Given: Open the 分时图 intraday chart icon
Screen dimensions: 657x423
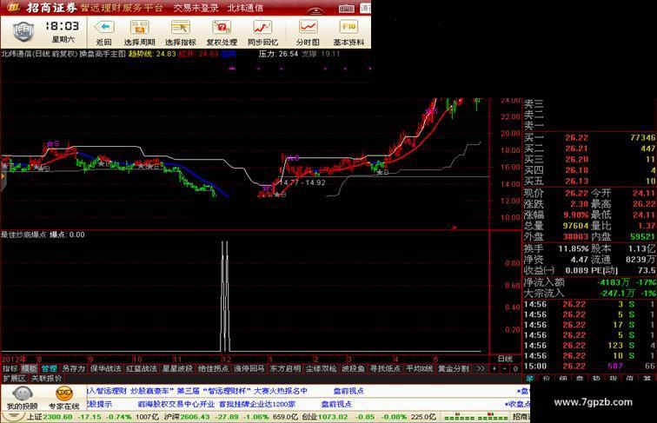Looking at the screenshot, I should [x=308, y=28].
